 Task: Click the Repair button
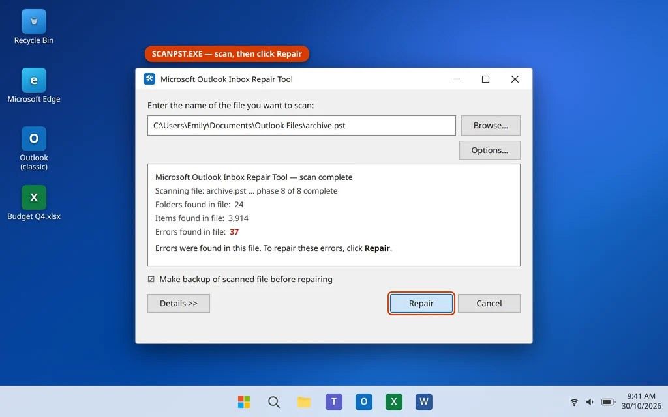[x=421, y=304]
